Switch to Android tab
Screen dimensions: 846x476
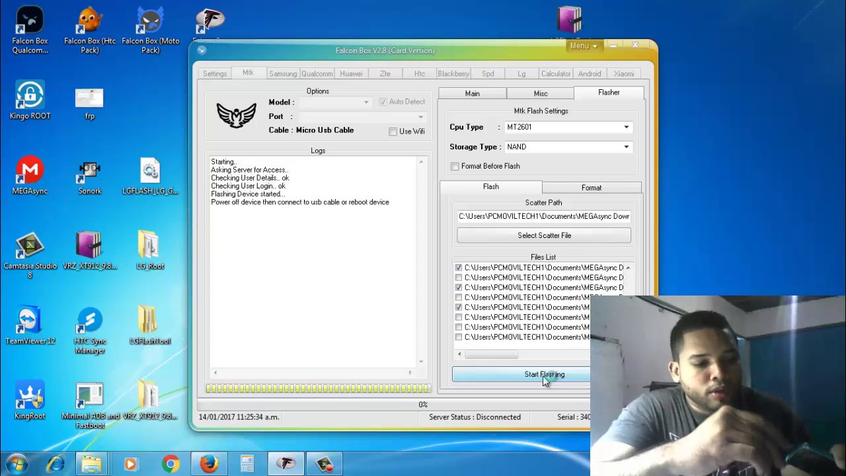pyautogui.click(x=590, y=73)
